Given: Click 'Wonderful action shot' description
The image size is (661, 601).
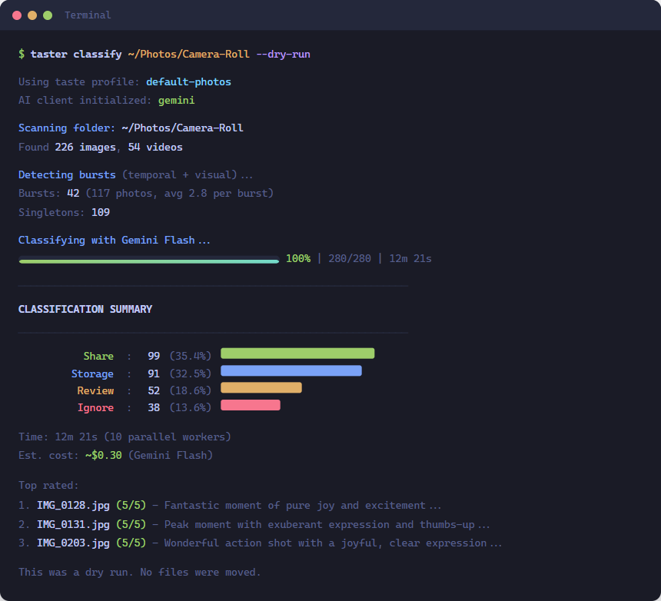Looking at the screenshot, I should click(x=228, y=543).
